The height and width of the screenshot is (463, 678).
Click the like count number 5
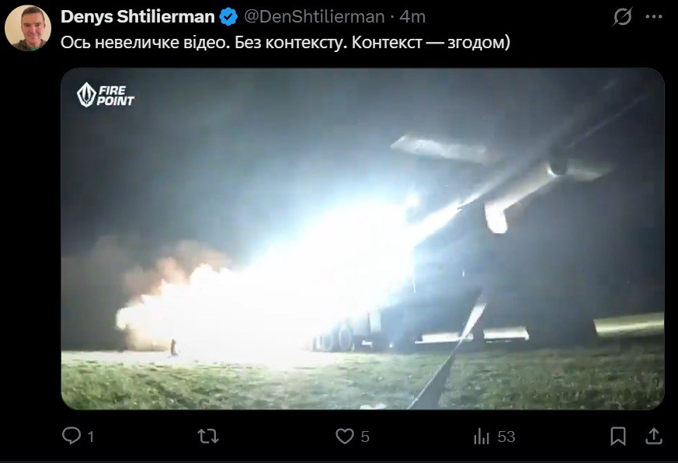365,437
